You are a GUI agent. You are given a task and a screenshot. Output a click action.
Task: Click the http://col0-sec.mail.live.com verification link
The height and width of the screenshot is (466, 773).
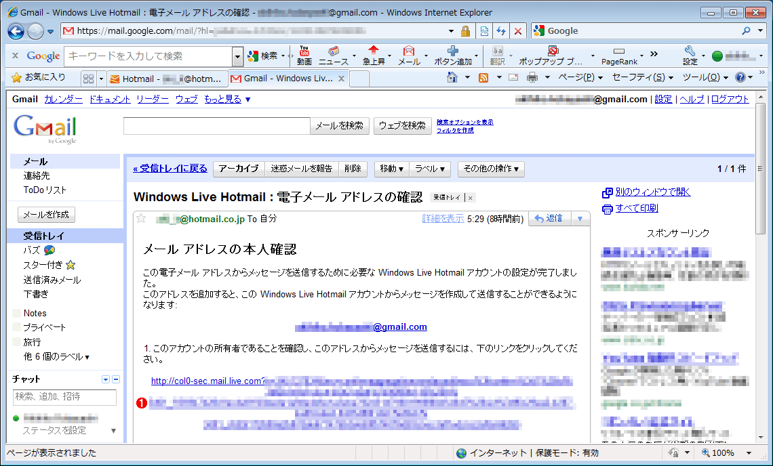[208, 381]
